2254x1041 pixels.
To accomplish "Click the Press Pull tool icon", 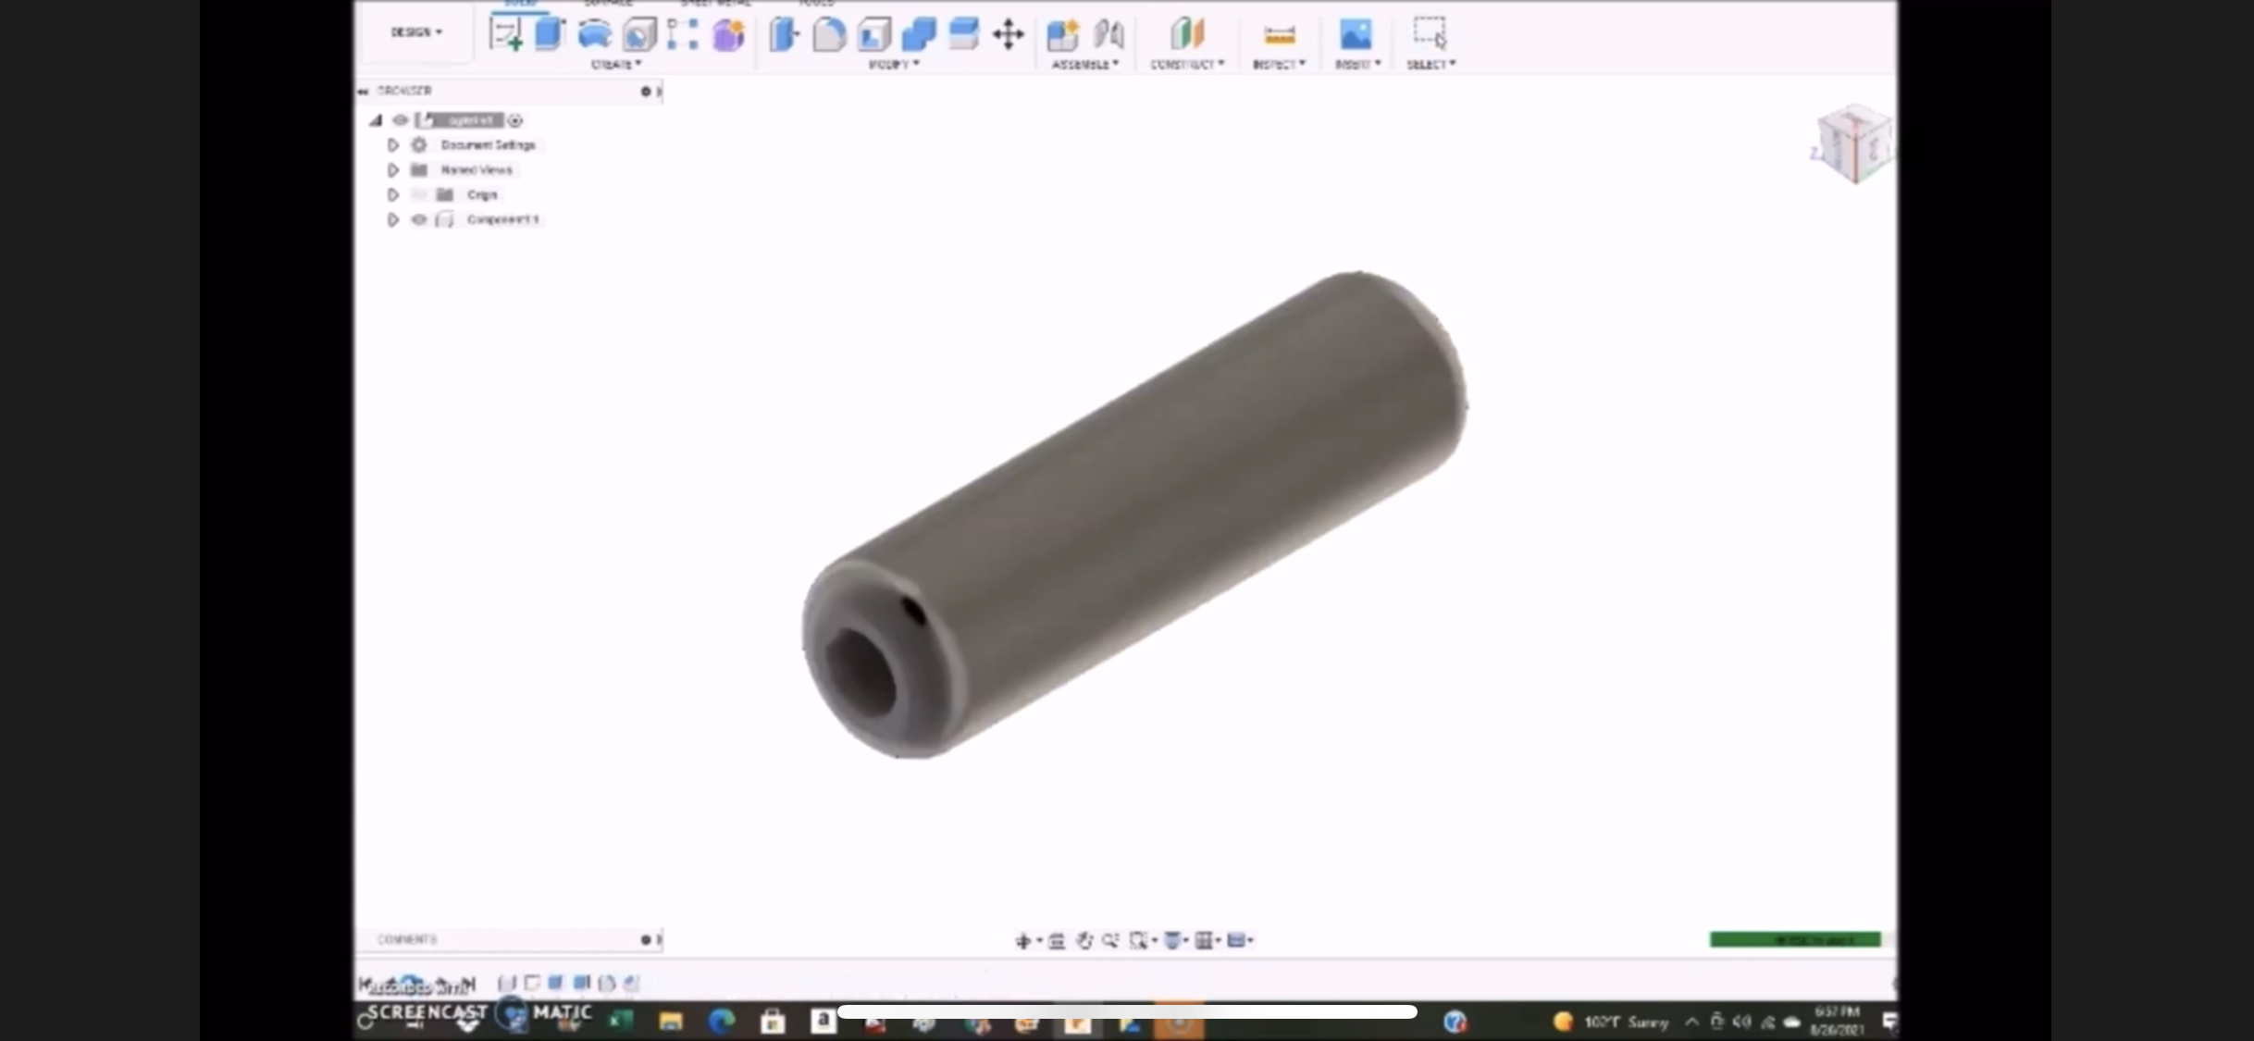I will (784, 35).
